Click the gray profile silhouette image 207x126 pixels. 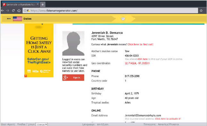[x=73, y=43]
